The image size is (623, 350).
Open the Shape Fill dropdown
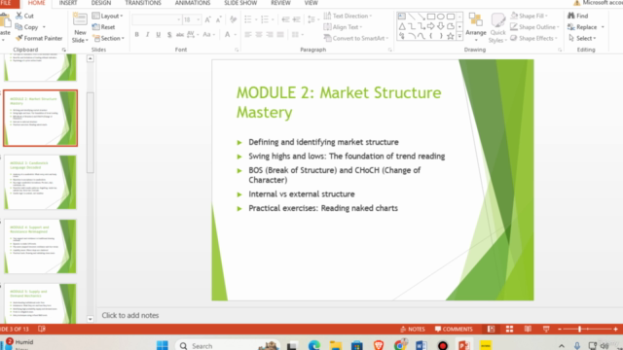click(x=529, y=16)
